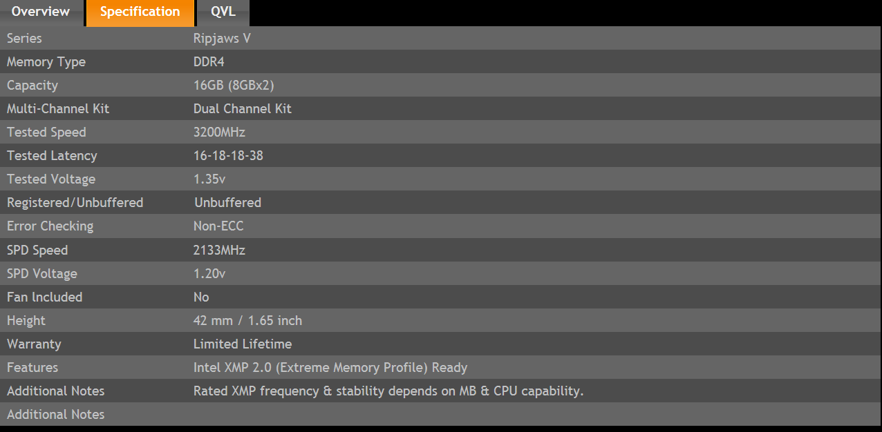Image resolution: width=882 pixels, height=432 pixels.
Task: Select the Intel XMP 2.0 features text
Action: point(330,368)
